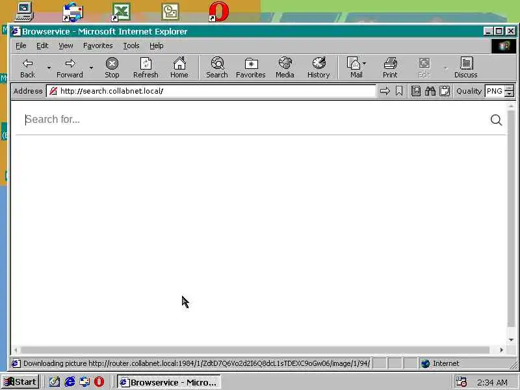Click the Opera desktop shortcut
The image size is (520, 390).
point(219,12)
